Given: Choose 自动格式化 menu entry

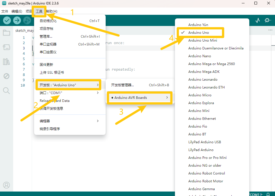Looking at the screenshot, I should [x=70, y=21].
